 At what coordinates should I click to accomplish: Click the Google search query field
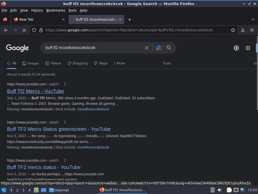pos(93,48)
